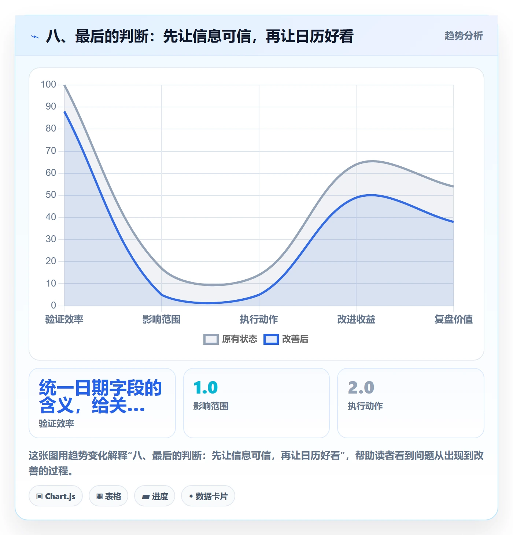Image resolution: width=513 pixels, height=535 pixels.
Task: Click the grid icon in 表格 tag
Action: click(99, 497)
